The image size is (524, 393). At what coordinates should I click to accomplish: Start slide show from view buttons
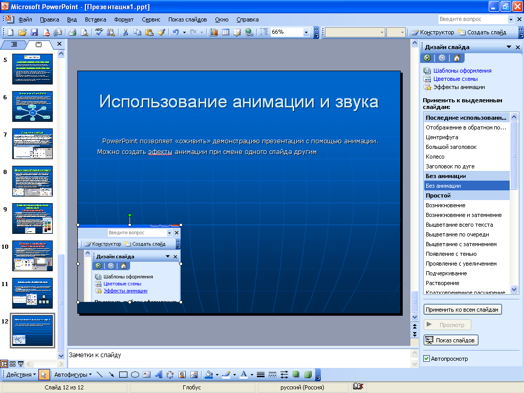(x=20, y=364)
